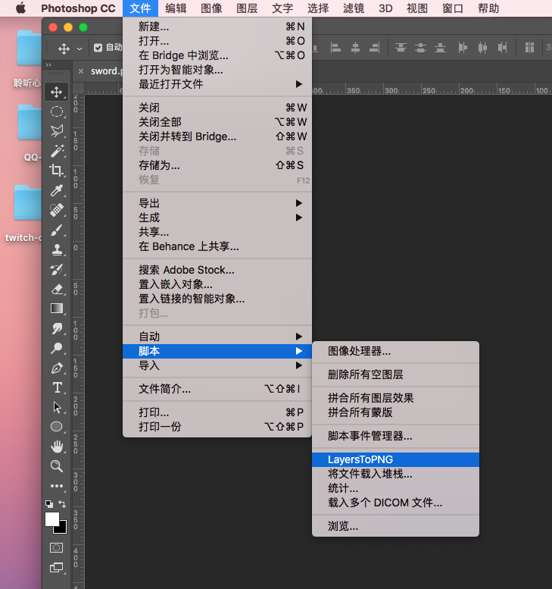Select the Move tool in toolbox
Viewport: 552px width, 589px height.
tap(57, 92)
